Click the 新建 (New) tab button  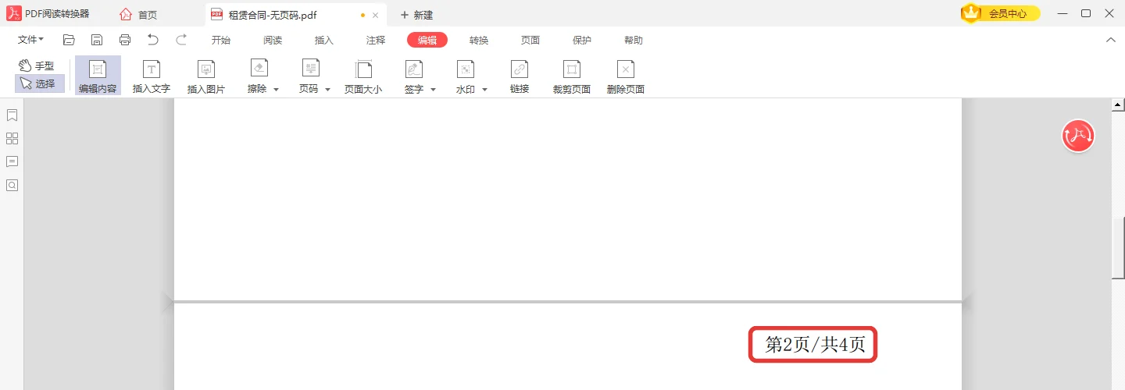tap(417, 15)
